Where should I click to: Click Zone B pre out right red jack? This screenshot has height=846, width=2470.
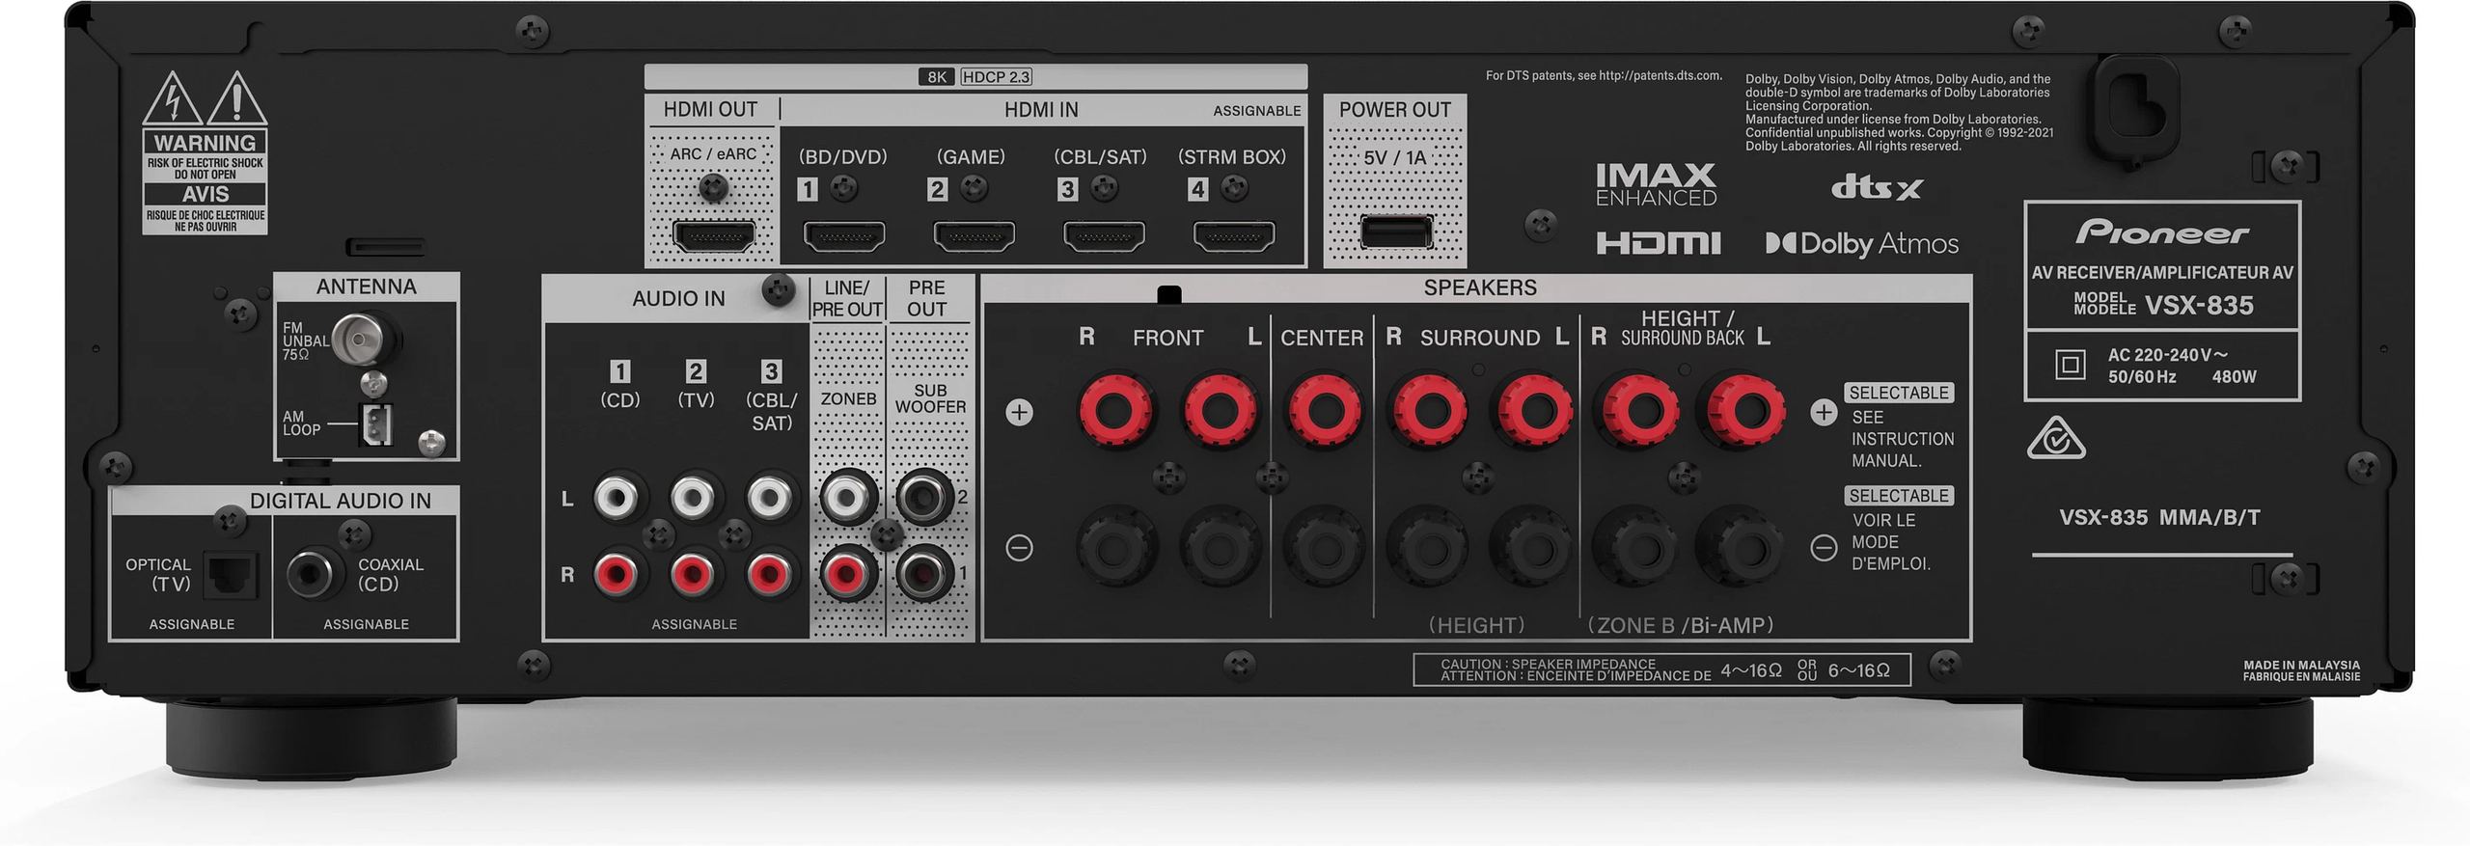(847, 575)
